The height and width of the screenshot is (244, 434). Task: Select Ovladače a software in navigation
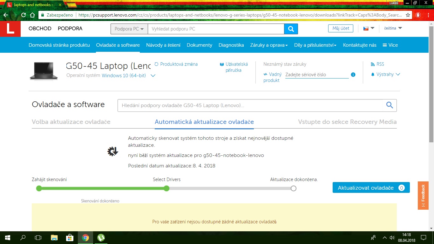(x=118, y=45)
